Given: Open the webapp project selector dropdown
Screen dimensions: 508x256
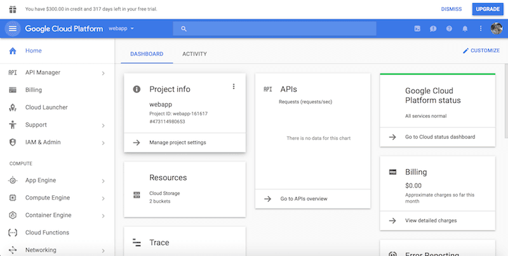Looking at the screenshot, I should (121, 29).
